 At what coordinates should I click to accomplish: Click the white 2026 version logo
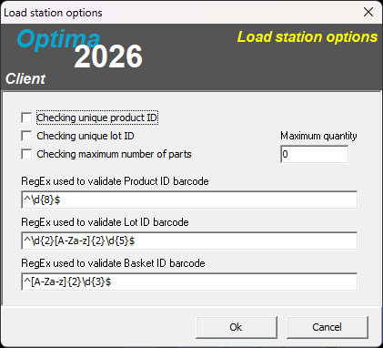108,56
